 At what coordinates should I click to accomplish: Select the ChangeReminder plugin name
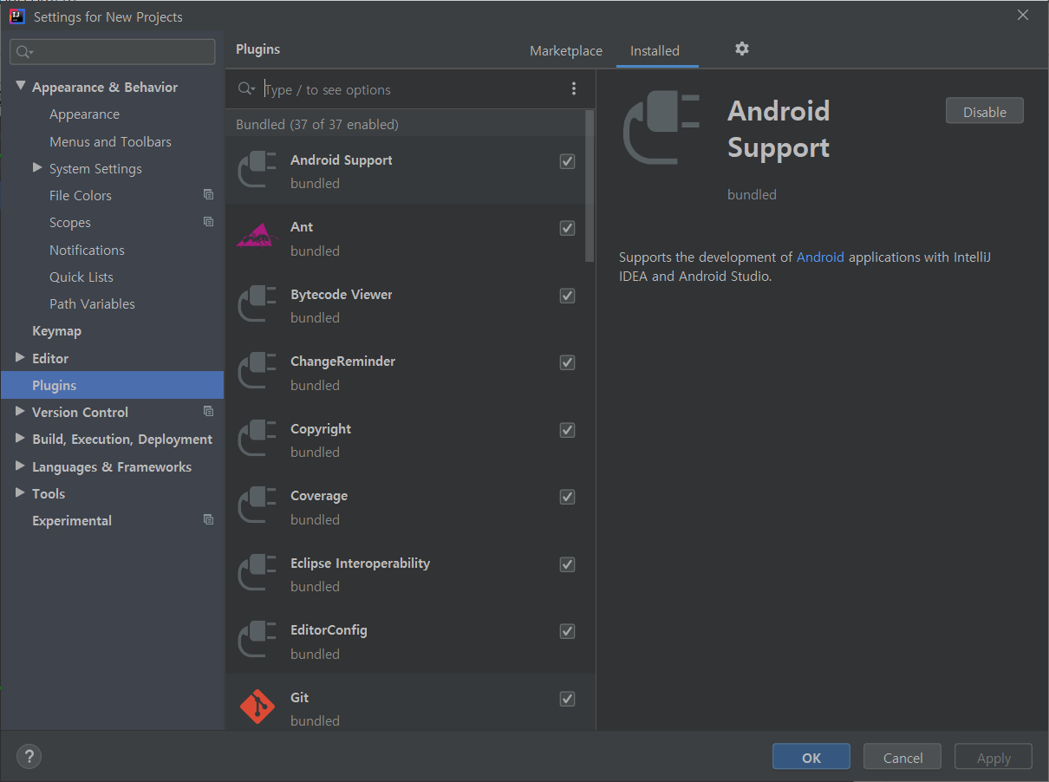click(x=342, y=361)
